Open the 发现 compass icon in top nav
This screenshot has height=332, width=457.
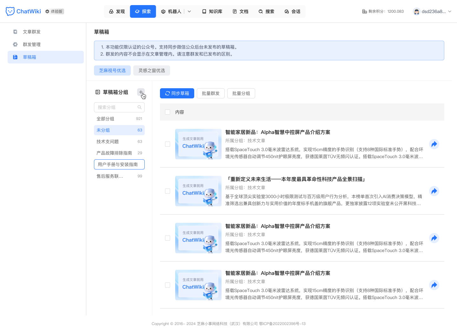[x=111, y=11]
